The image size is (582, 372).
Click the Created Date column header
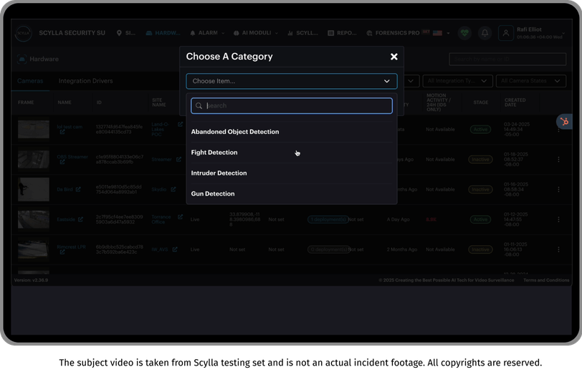click(x=515, y=102)
